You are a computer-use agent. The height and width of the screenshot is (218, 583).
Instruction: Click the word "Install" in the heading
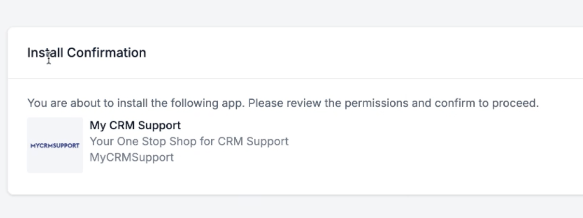click(45, 53)
